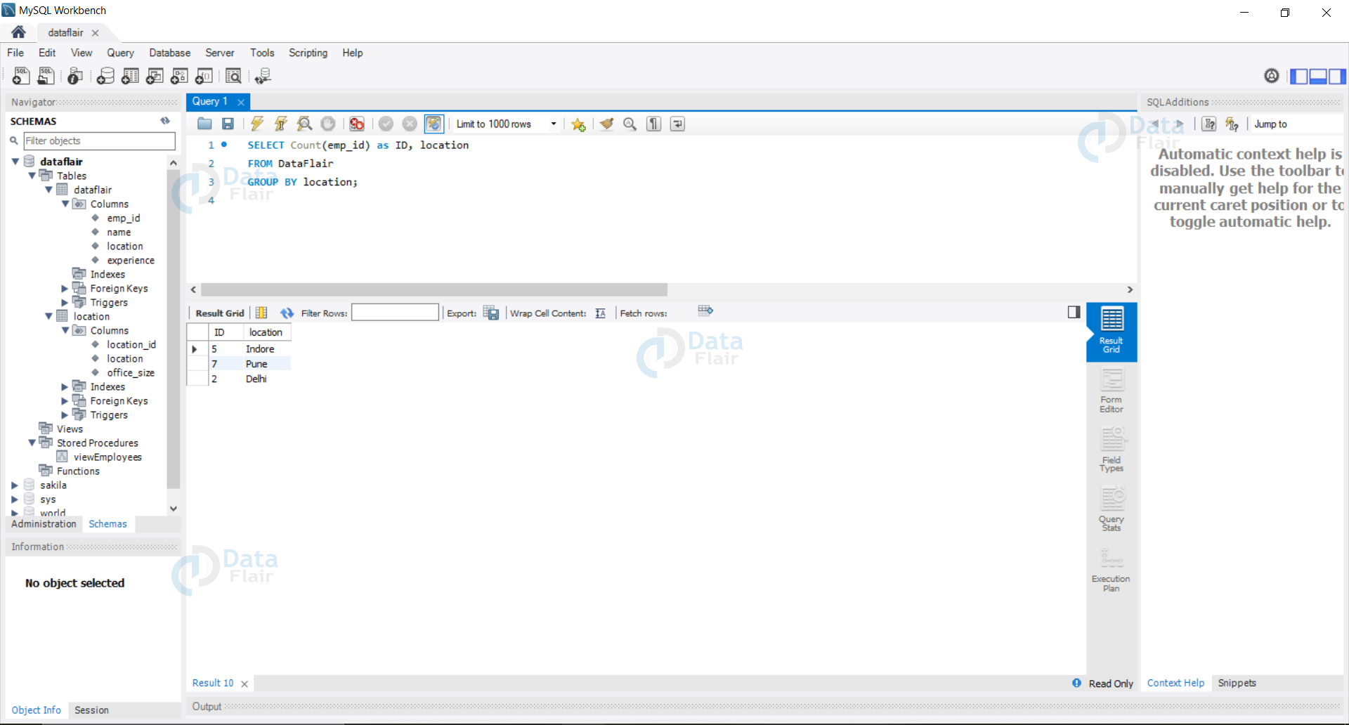Save the script to a file
The height and width of the screenshot is (725, 1349).
pos(228,124)
